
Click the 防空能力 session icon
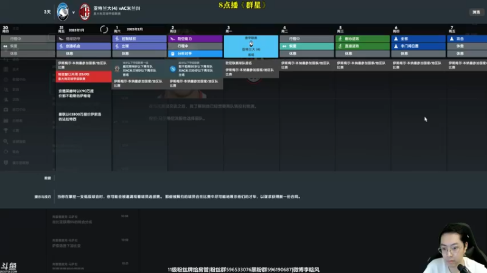coord(173,39)
